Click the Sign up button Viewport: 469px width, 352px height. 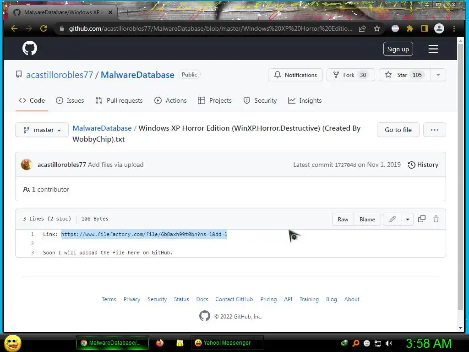398,49
